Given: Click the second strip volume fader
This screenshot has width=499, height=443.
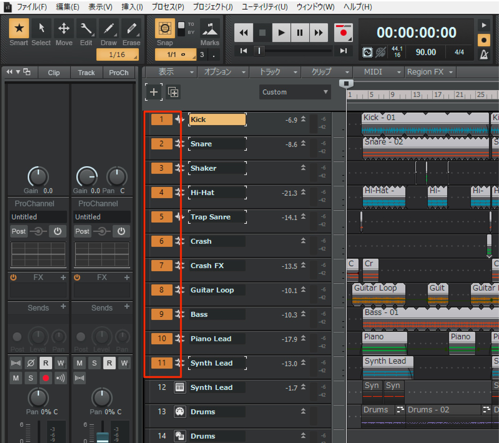Looking at the screenshot, I should pos(102,437).
